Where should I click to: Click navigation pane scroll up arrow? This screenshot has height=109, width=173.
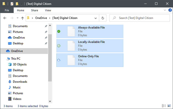point(50,26)
